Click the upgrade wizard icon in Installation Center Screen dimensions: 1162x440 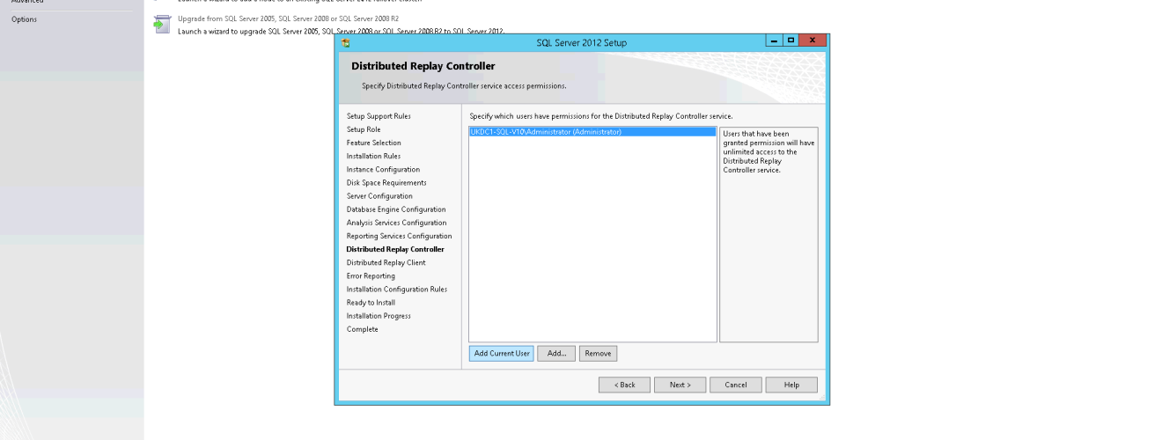pos(160,25)
